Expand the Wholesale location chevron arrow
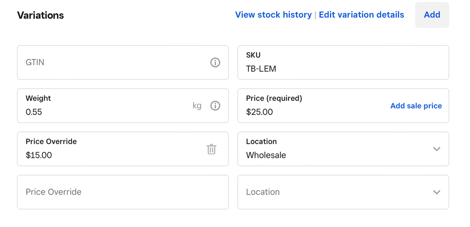The image size is (470, 227). (437, 149)
